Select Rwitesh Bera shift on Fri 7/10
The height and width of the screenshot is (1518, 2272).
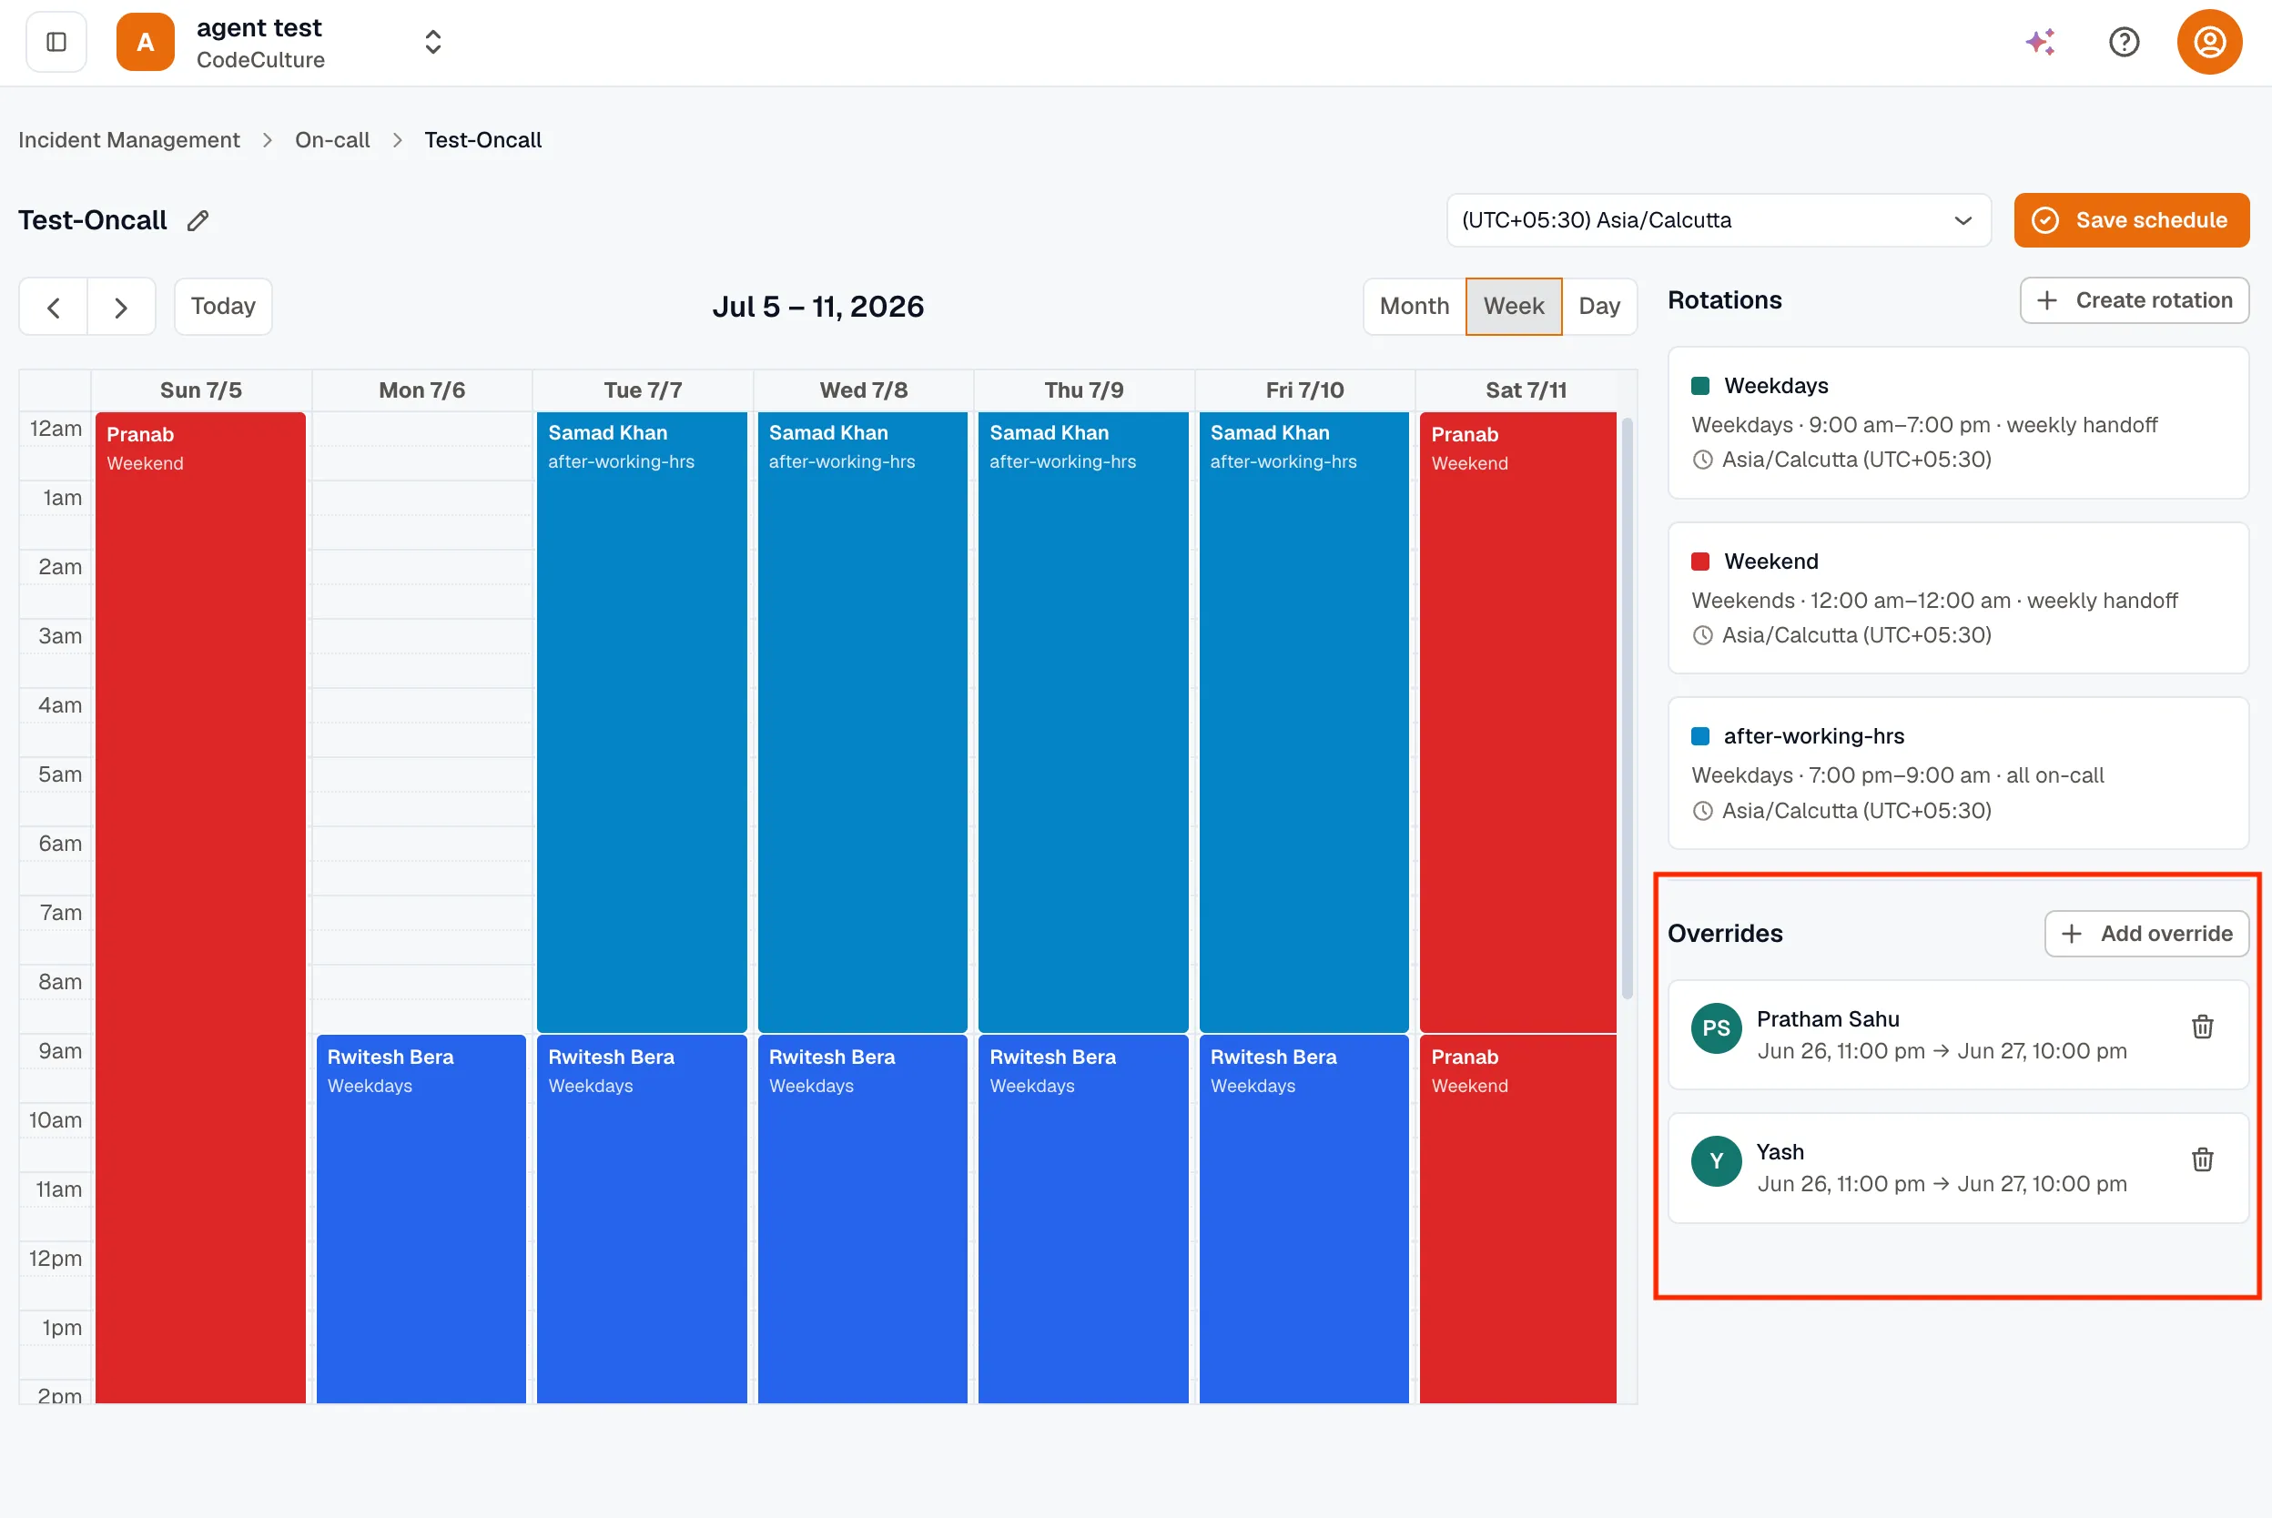coord(1304,1219)
